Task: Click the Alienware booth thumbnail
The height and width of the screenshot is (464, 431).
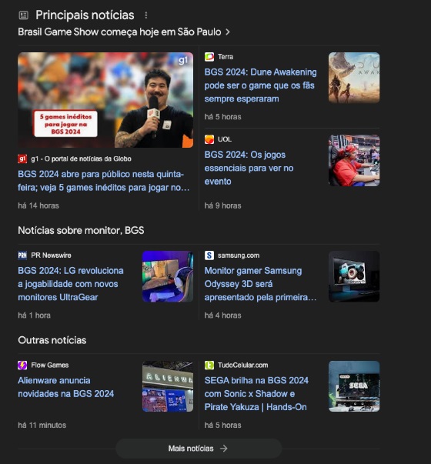Action: click(x=168, y=386)
